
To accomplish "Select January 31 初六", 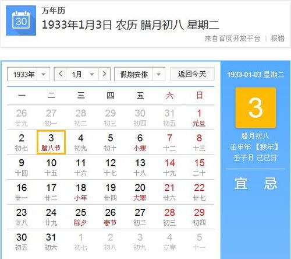I will 51,242.
